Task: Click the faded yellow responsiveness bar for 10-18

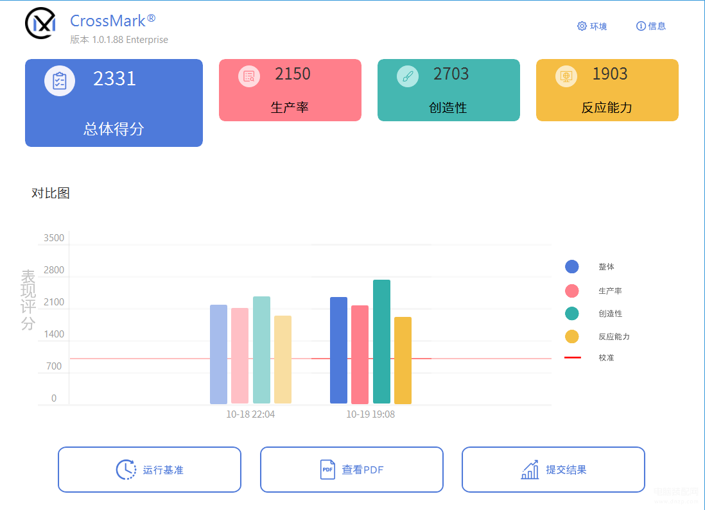Action: coord(283,359)
